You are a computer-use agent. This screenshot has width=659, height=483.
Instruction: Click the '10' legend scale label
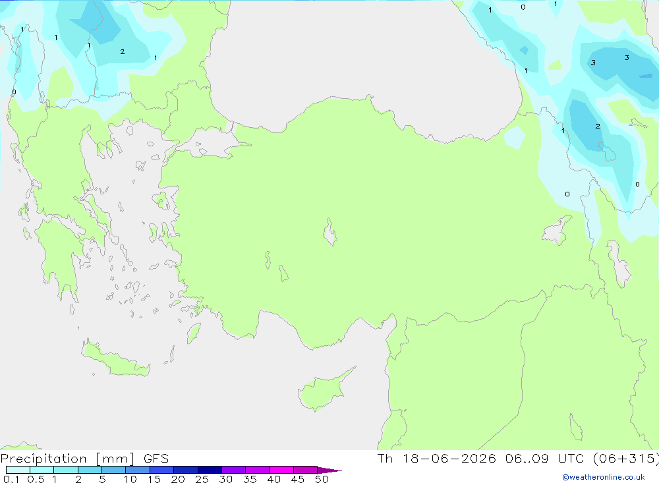(x=130, y=479)
